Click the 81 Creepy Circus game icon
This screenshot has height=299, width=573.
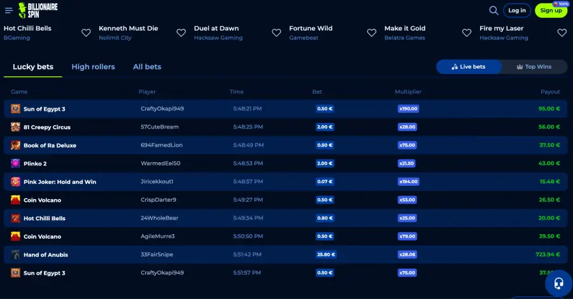(x=15, y=127)
